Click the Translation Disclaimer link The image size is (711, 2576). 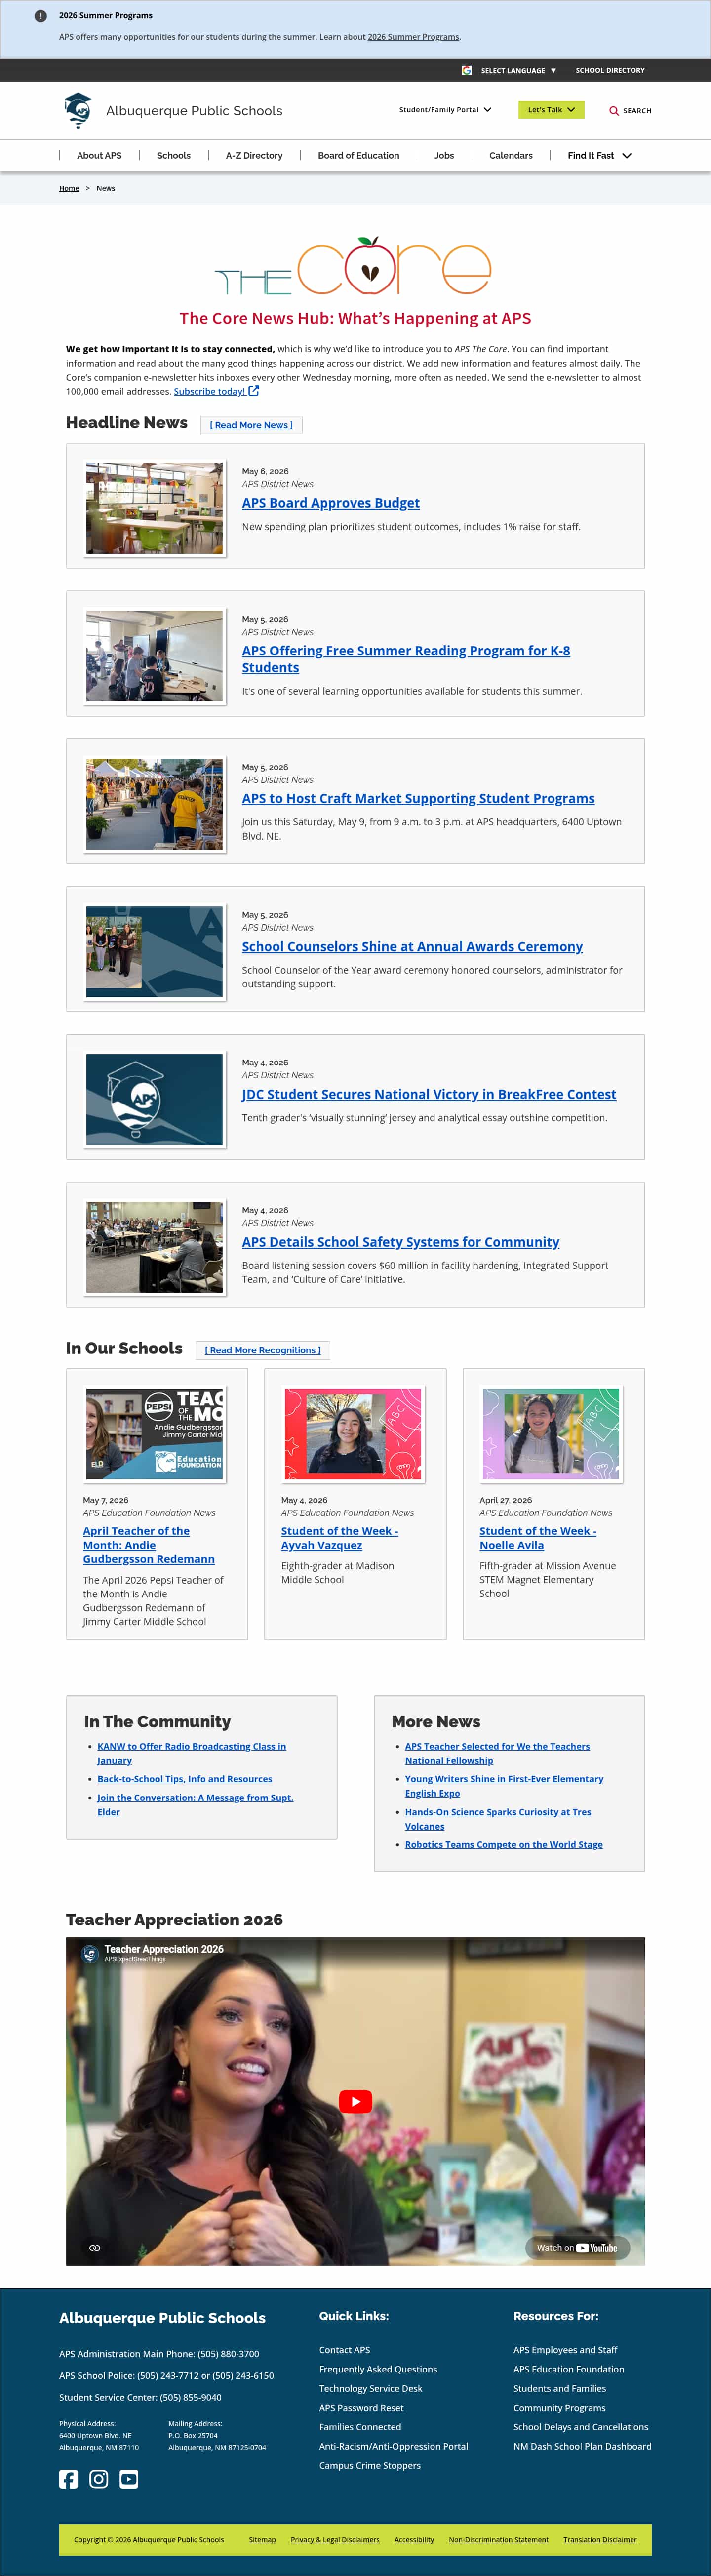click(600, 2540)
